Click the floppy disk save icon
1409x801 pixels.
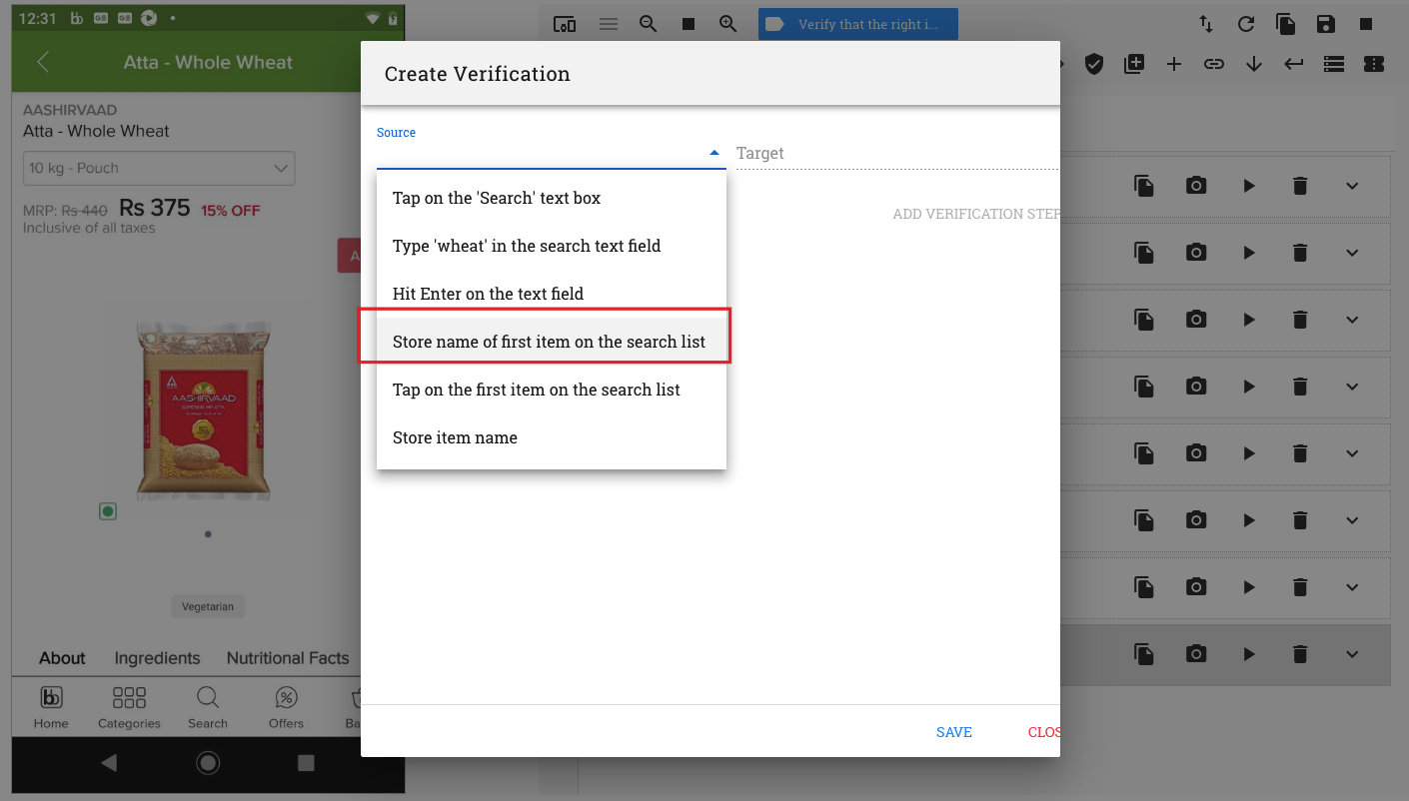point(1326,25)
